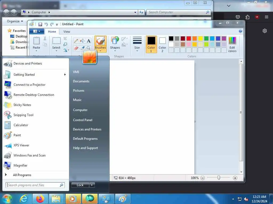Pick the yellow color swatch

200,39
